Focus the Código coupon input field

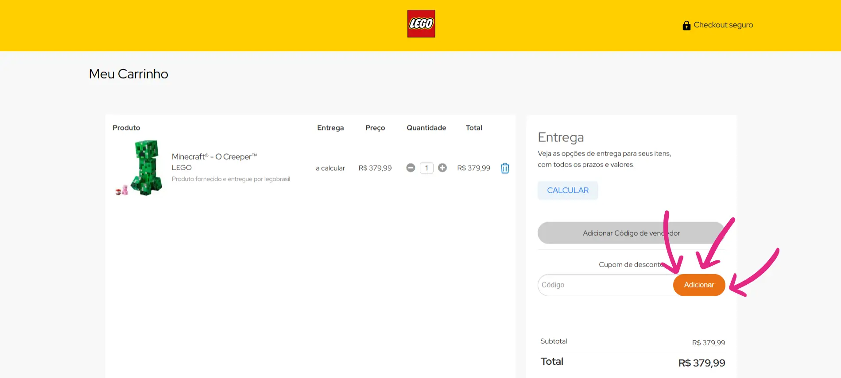(605, 285)
